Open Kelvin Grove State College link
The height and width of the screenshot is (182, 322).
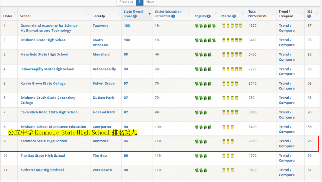click(43, 84)
